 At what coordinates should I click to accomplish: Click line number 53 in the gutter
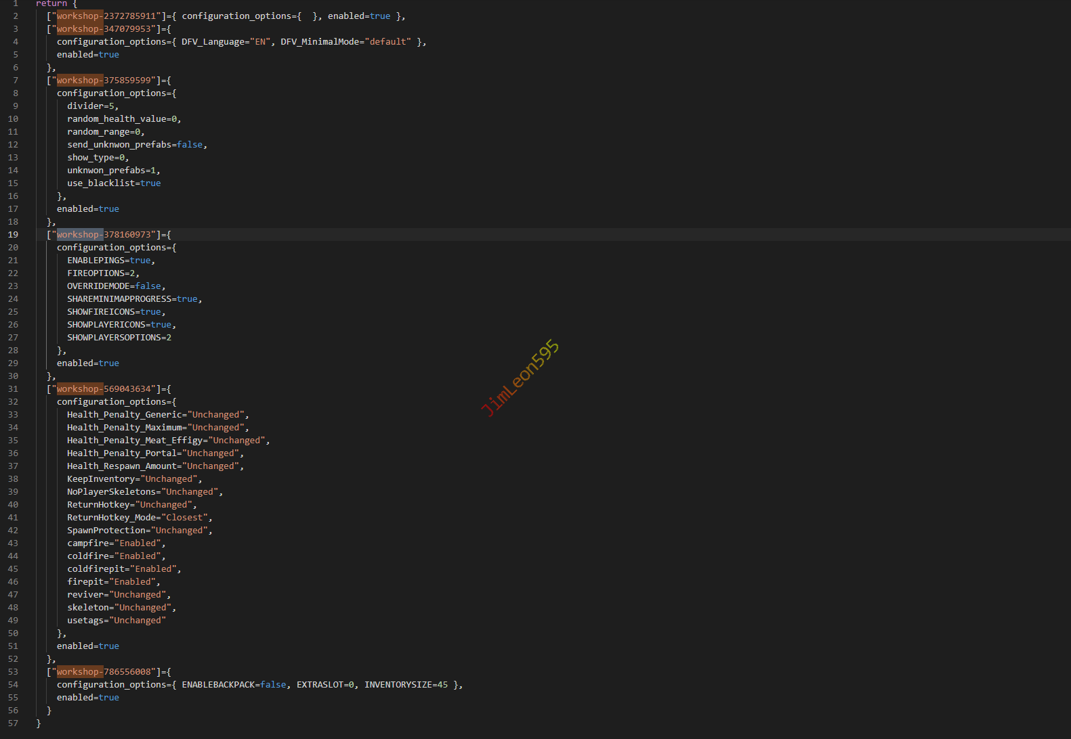point(13,672)
